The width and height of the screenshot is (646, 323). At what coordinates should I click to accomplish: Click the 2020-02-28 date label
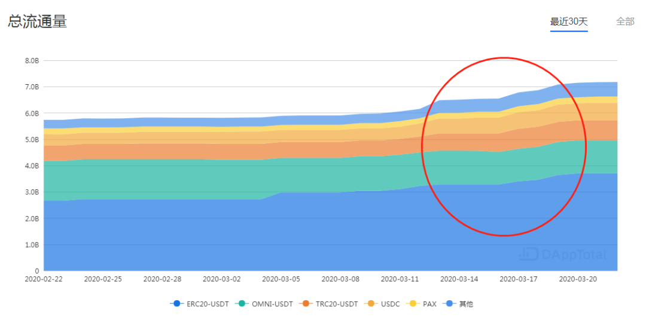(x=162, y=279)
